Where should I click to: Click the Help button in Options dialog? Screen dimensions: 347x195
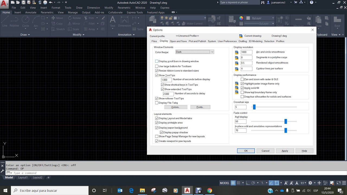[x=304, y=151]
